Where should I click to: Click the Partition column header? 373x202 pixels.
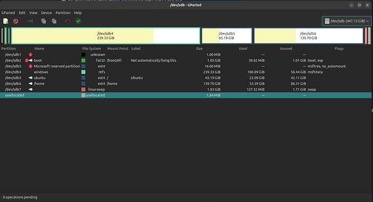click(9, 48)
